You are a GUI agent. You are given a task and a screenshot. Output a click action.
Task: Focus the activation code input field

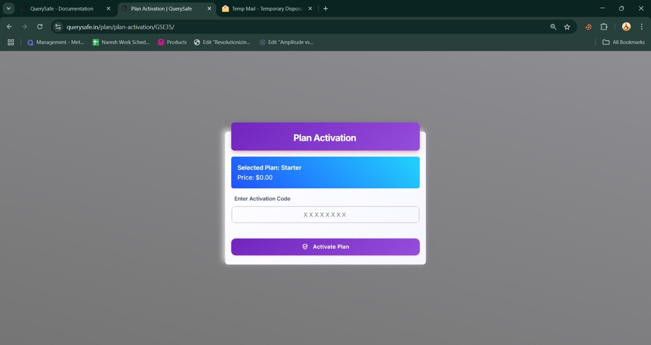coord(325,215)
